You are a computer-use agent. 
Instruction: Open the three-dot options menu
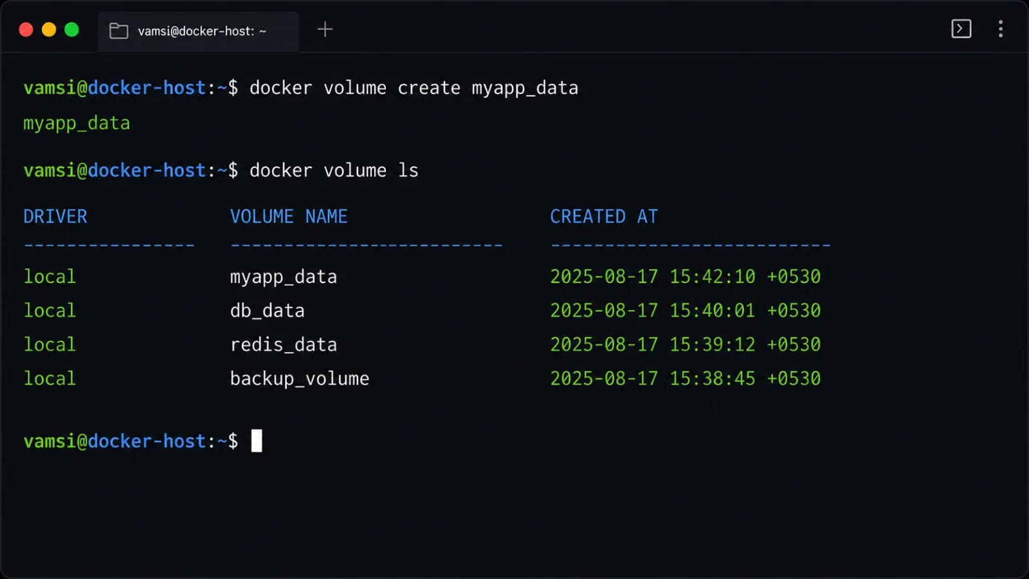tap(1000, 29)
